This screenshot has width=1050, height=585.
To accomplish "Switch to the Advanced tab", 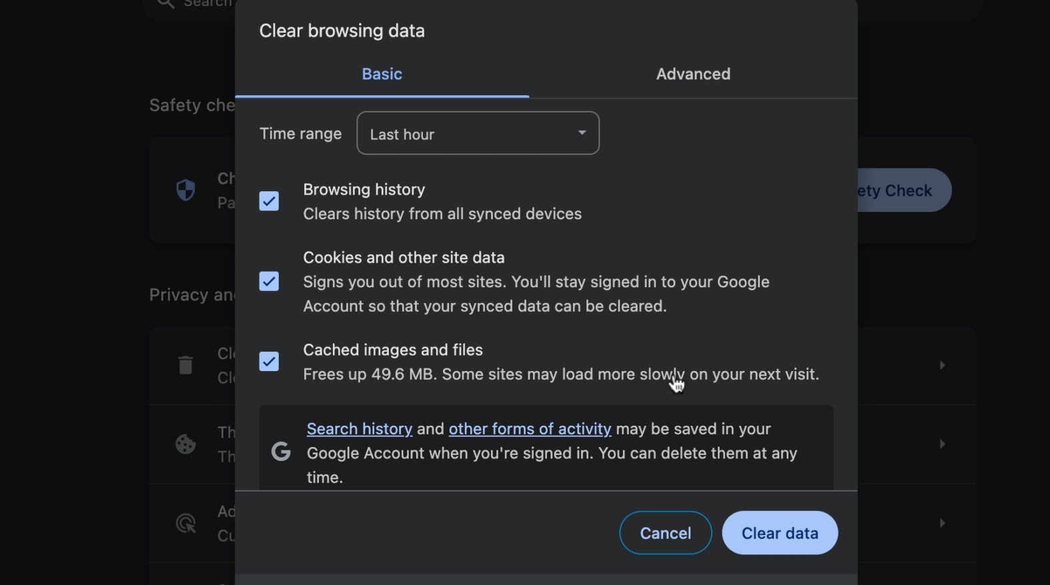I will 693,74.
